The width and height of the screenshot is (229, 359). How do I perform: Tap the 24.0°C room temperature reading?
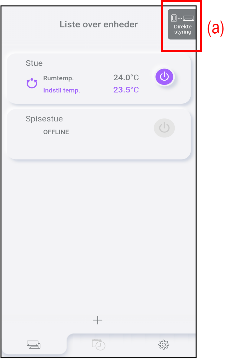click(126, 78)
